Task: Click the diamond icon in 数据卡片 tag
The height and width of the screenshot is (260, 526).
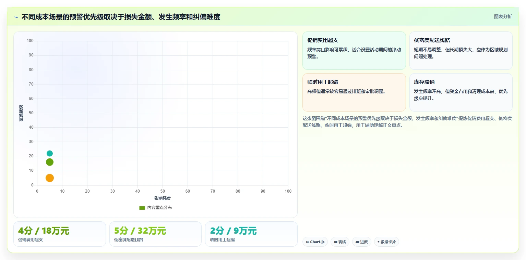Action: click(x=379, y=242)
